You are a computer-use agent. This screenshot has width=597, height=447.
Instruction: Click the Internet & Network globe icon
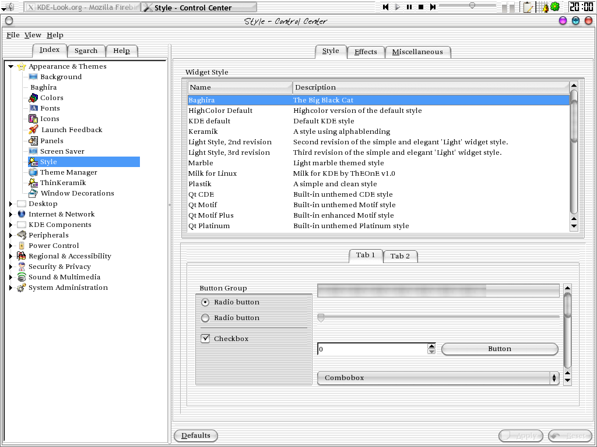click(x=22, y=214)
